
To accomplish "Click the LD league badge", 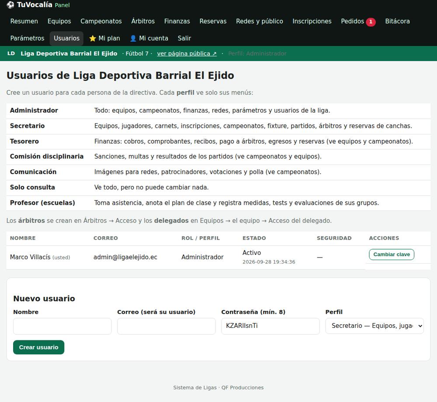I will pos(11,53).
